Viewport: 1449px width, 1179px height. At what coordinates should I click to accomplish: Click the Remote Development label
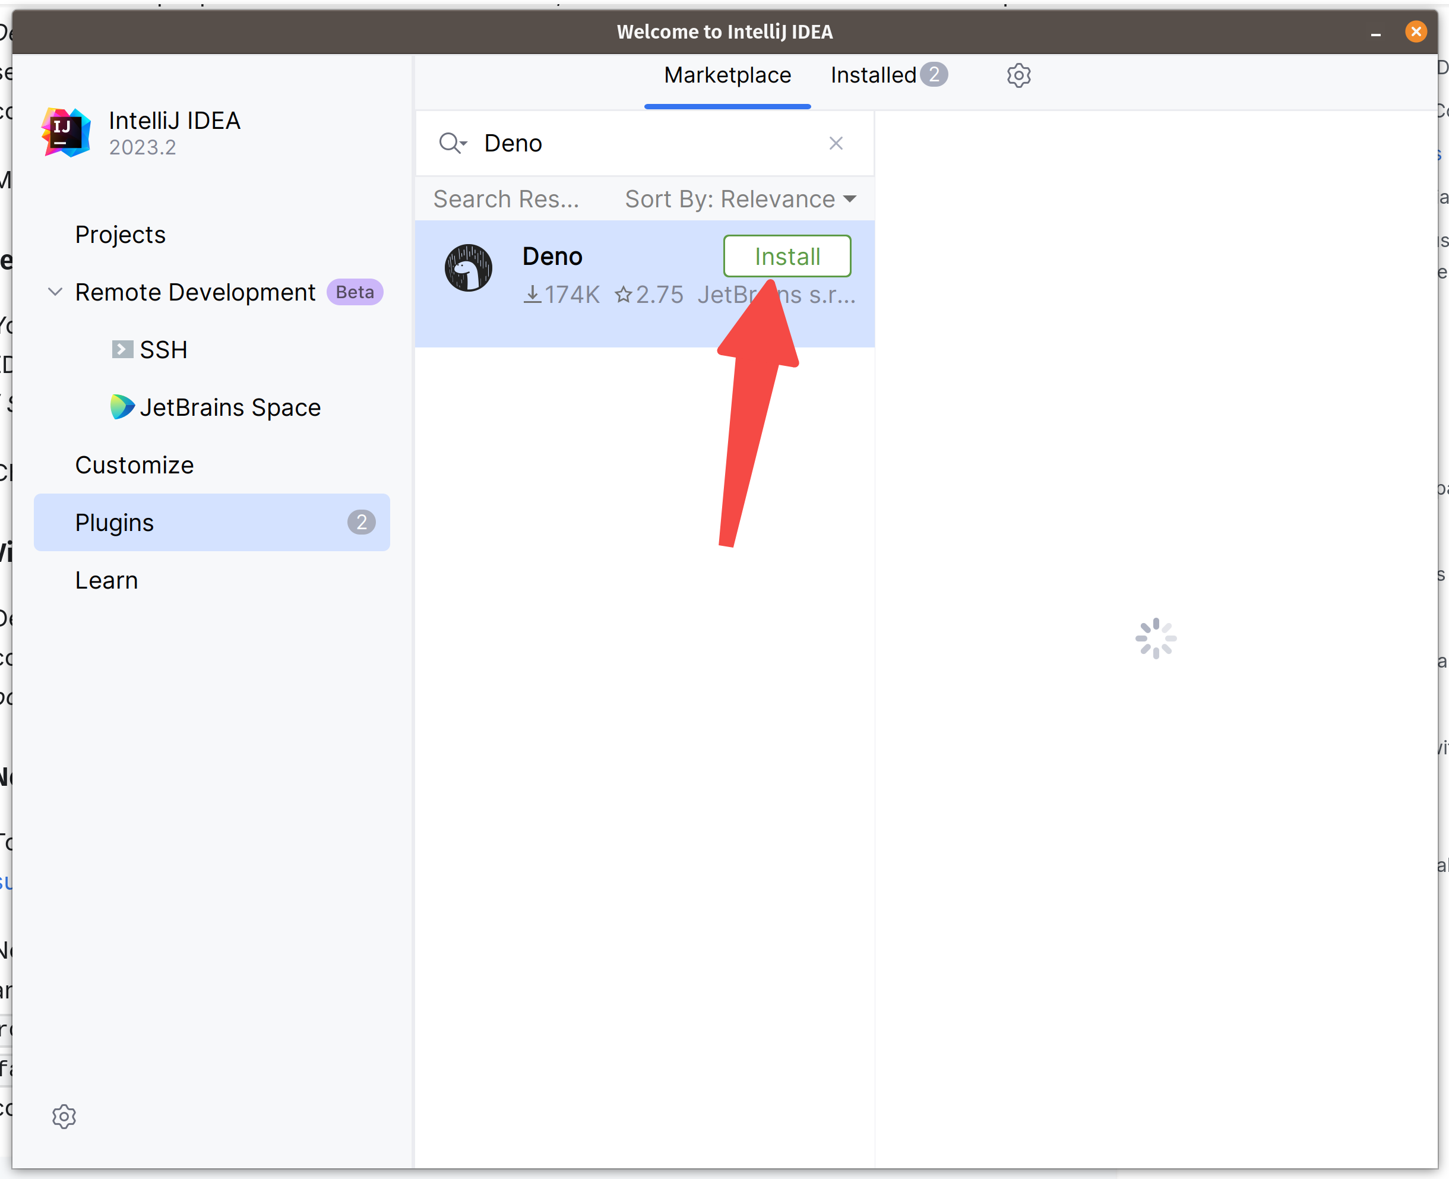[195, 292]
